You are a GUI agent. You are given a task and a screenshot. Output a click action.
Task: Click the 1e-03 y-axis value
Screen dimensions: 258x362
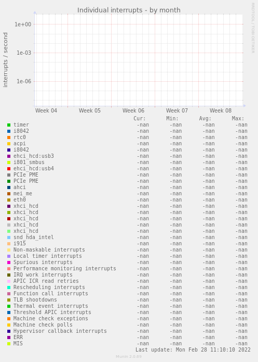(23, 53)
